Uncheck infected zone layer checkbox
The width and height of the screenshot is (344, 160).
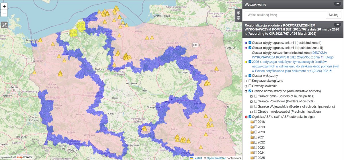(250, 61)
